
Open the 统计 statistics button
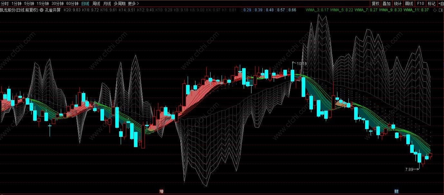pos(398,4)
